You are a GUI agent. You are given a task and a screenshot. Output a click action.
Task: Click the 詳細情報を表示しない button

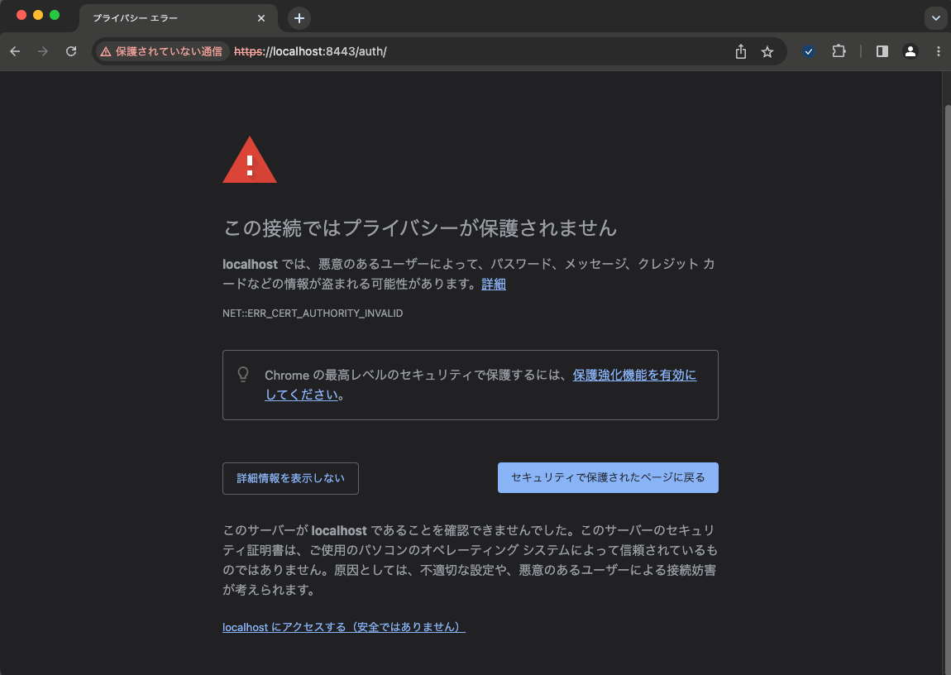click(x=290, y=478)
